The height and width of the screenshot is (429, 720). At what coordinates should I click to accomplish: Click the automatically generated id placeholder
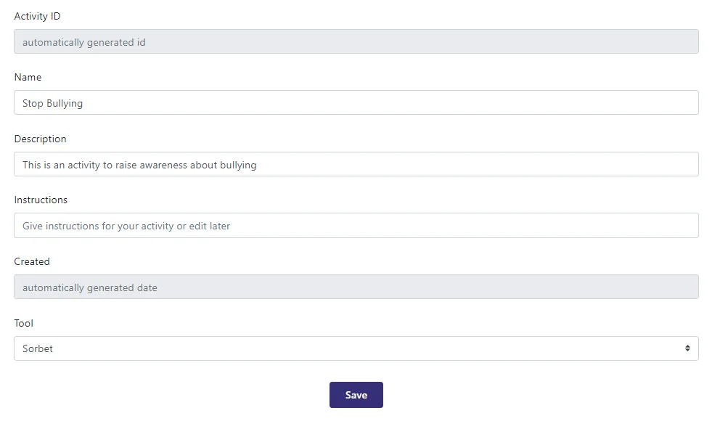(83, 42)
